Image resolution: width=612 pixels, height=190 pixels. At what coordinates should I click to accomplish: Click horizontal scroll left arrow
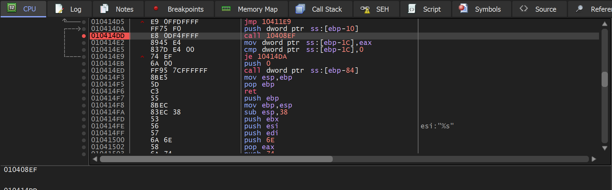tap(95, 159)
